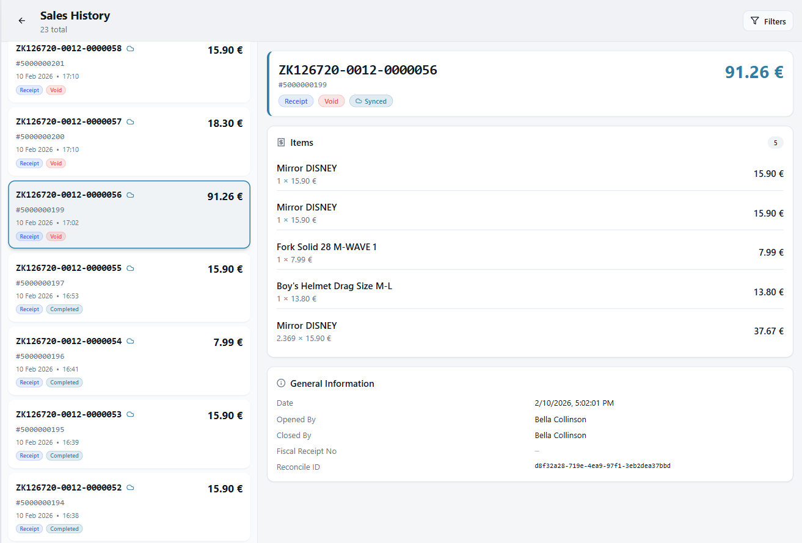Select sale ZK126720-0012-0000052 in the list

(x=129, y=506)
